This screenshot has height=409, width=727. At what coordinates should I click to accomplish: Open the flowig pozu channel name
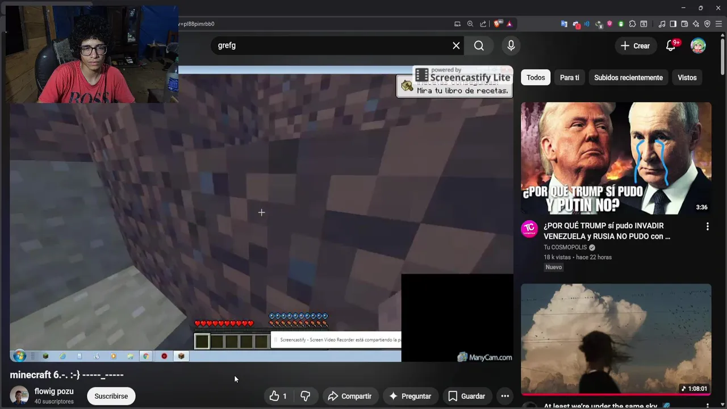(54, 391)
